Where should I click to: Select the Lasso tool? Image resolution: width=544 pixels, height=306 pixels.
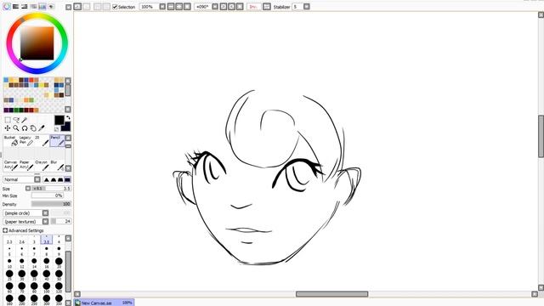(16, 120)
